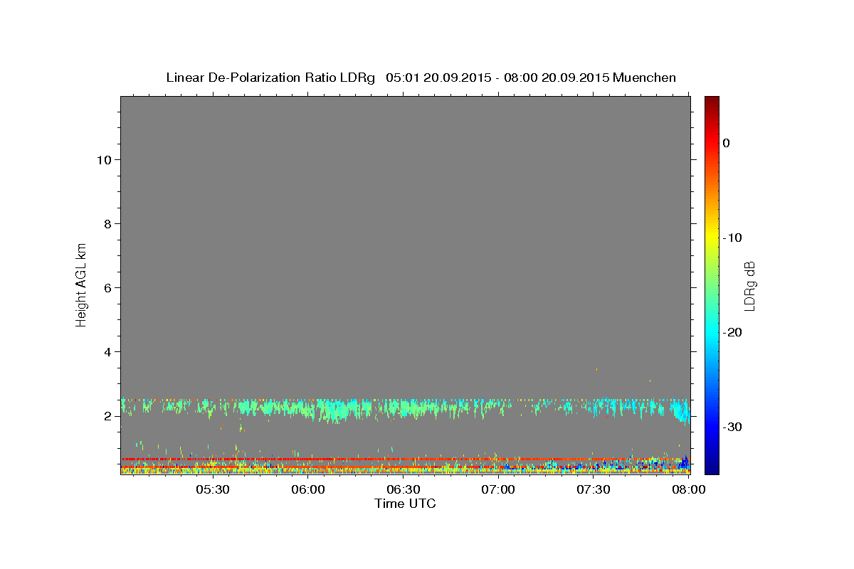Click the "LDRg dB" colorbar label
This screenshot has height=569, width=854.
click(x=749, y=287)
